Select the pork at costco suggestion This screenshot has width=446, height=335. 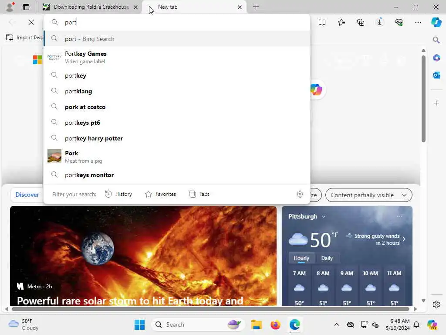[177, 107]
